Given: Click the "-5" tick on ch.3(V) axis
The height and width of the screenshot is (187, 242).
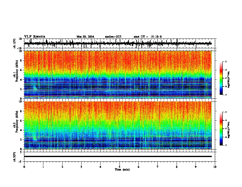Looking at the screenshot, I should [21, 162].
